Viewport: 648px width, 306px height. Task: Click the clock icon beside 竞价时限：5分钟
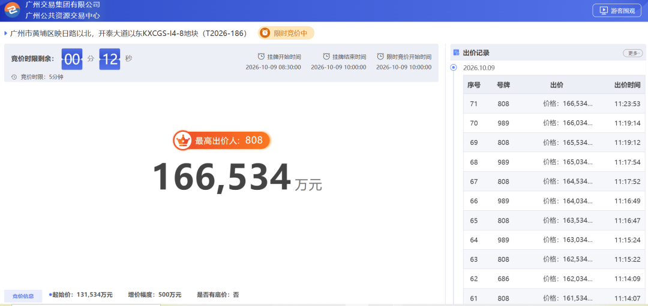(14, 77)
